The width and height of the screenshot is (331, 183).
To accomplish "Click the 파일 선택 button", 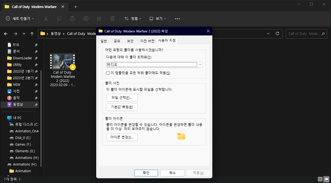I will [122, 98].
